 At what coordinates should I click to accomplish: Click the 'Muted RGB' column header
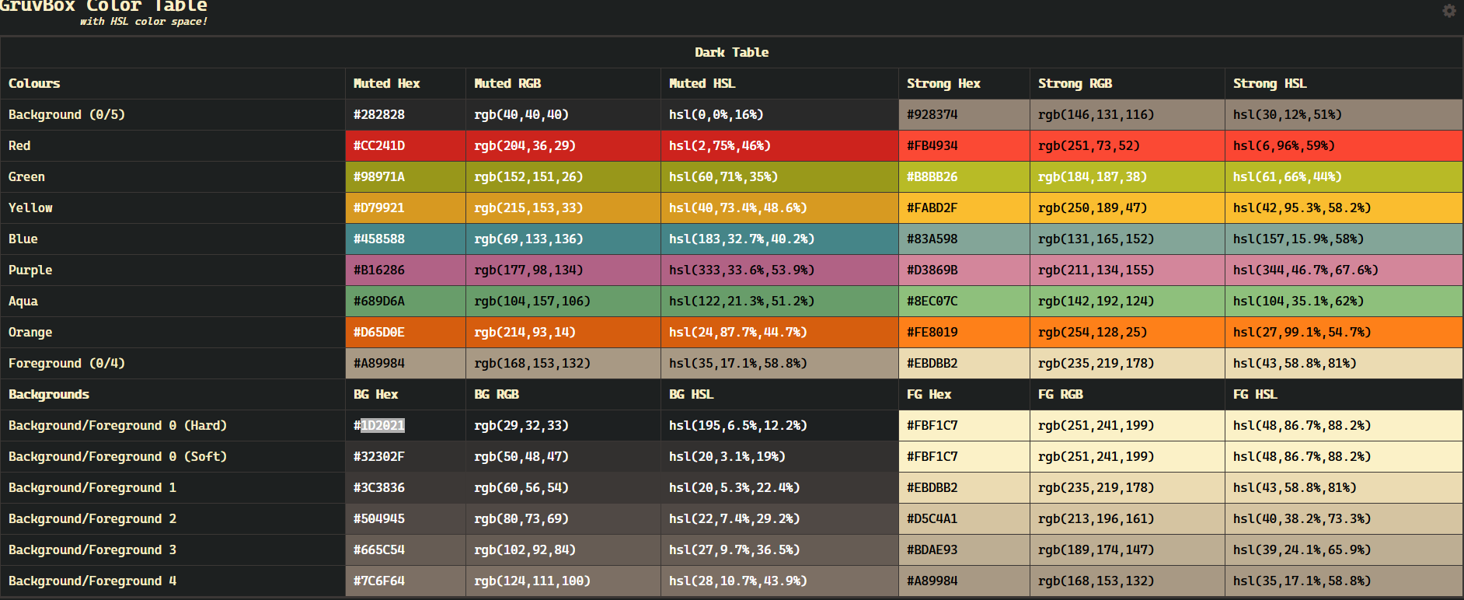coord(563,83)
